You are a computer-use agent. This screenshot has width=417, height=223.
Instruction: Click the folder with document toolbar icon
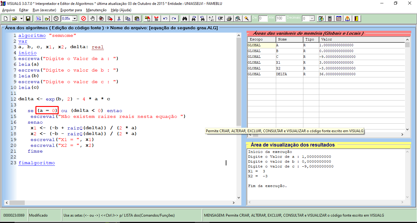click(x=148, y=19)
